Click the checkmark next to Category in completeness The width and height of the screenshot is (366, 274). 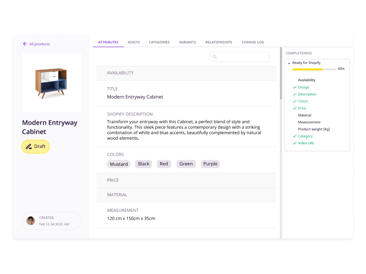(295, 136)
